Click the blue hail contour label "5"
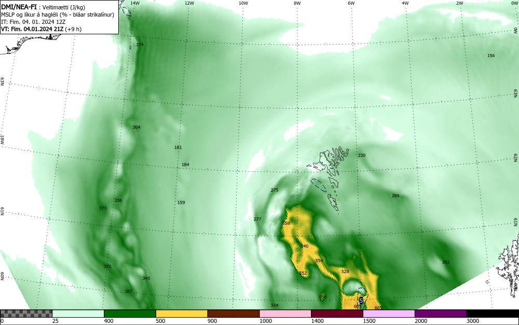Image resolution: width=519 pixels, height=325 pixels. point(361,301)
